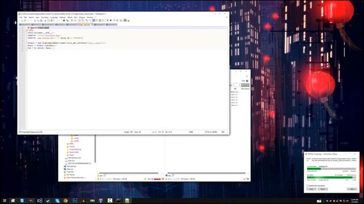Click the UTF-8 encoding status bar entry
This screenshot has height=204, width=364.
pyautogui.click(x=211, y=132)
